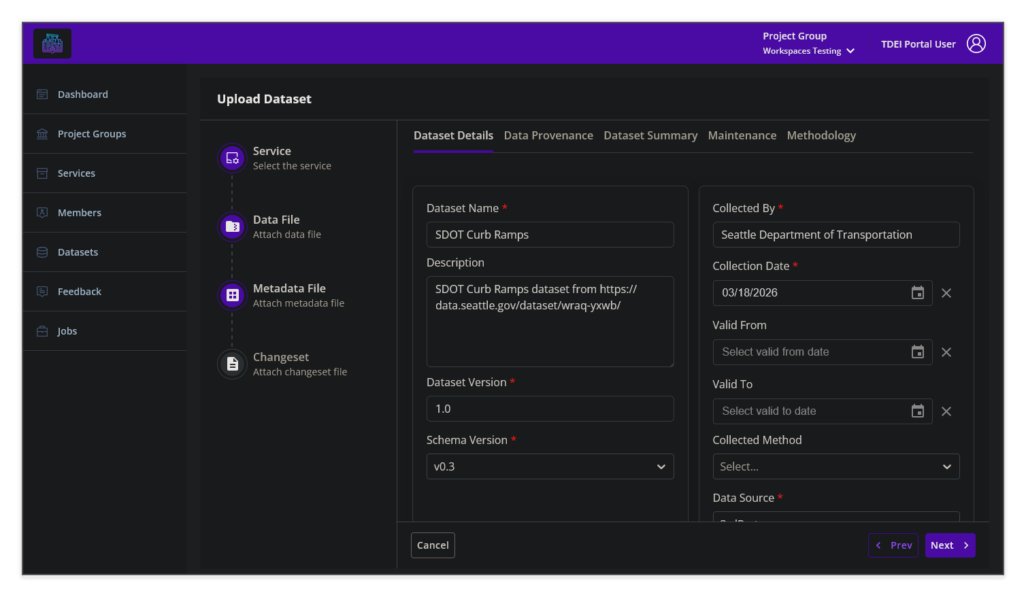Click the Service step icon in the stepper
1026x597 pixels.
tap(232, 158)
